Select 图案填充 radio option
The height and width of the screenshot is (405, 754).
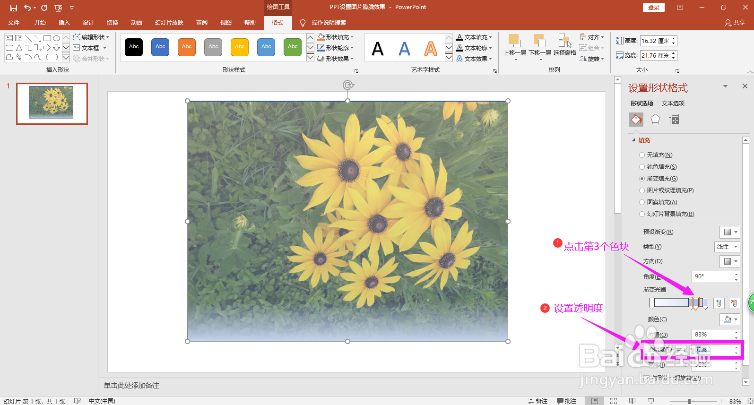[x=658, y=202]
